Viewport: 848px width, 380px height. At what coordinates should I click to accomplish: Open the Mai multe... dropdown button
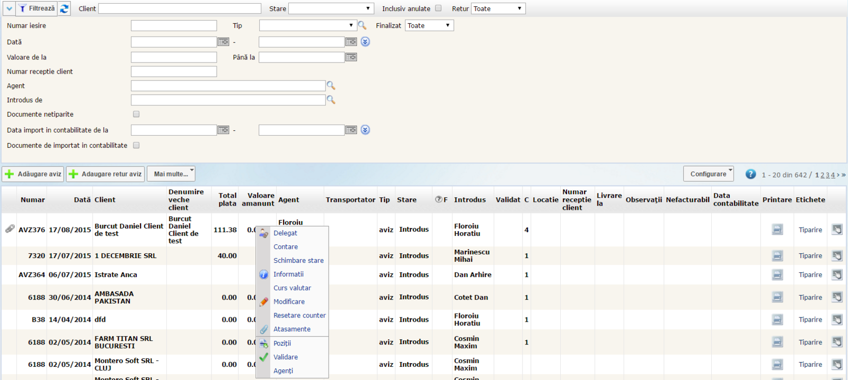pyautogui.click(x=171, y=174)
